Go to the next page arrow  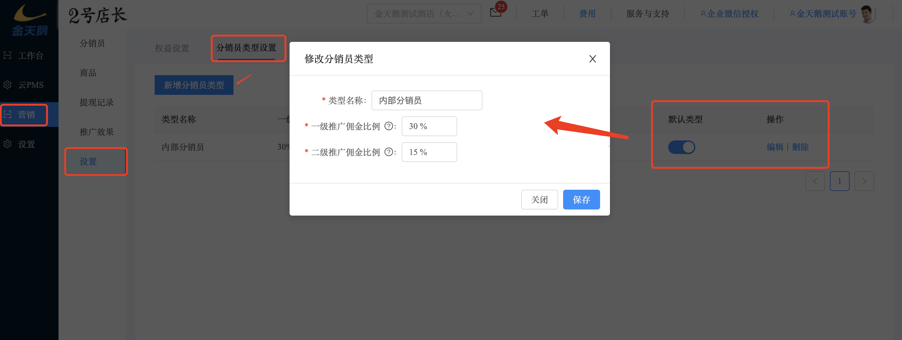(x=864, y=181)
